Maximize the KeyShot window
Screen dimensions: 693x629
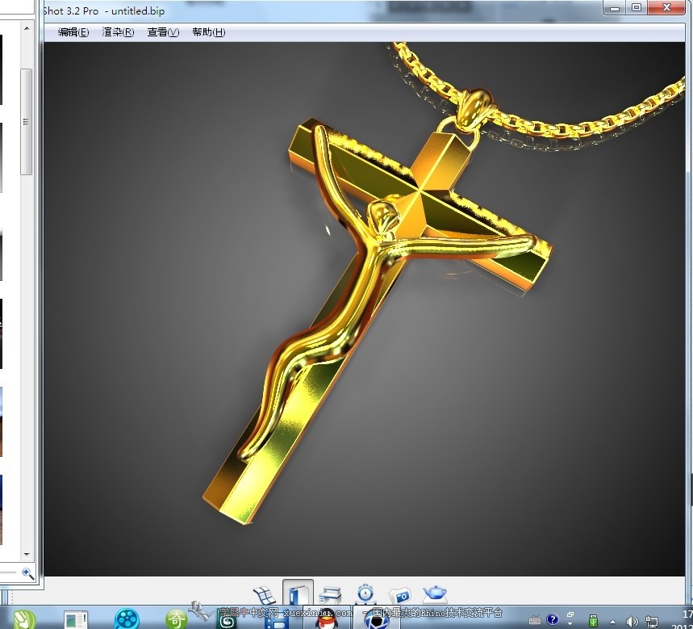(637, 7)
